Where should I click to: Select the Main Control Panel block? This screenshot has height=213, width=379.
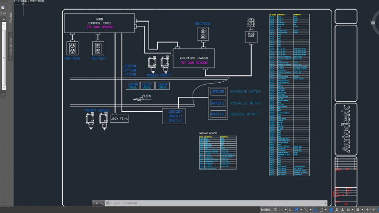99,23
